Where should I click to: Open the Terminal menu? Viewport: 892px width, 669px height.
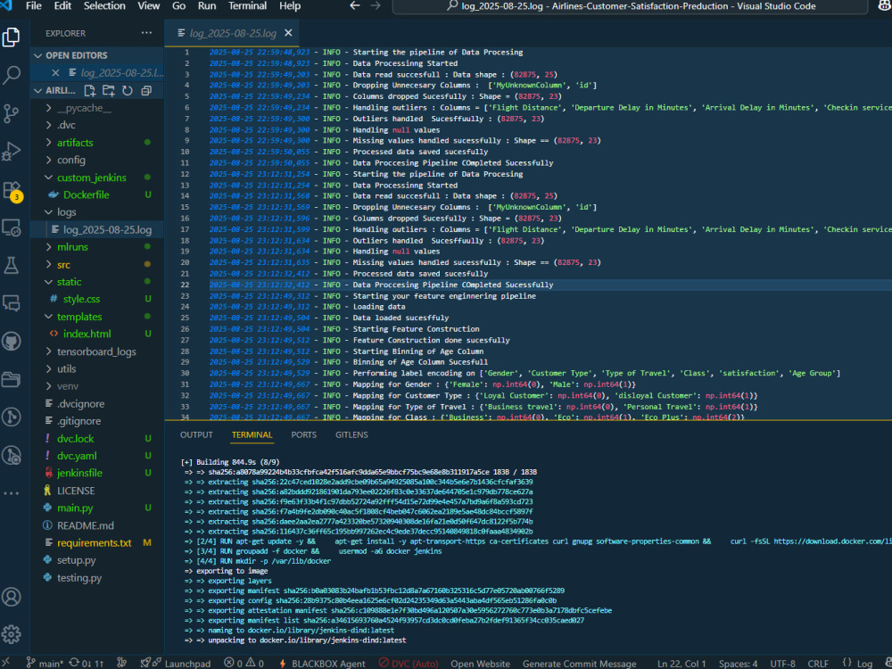247,5
